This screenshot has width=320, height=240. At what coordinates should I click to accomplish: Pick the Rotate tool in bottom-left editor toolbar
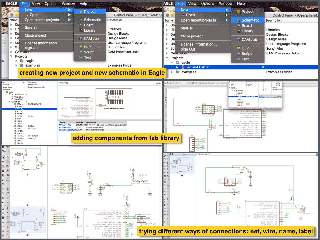click(x=7, y=162)
